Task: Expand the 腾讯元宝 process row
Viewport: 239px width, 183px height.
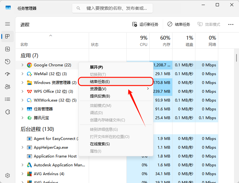Action: click(22, 118)
